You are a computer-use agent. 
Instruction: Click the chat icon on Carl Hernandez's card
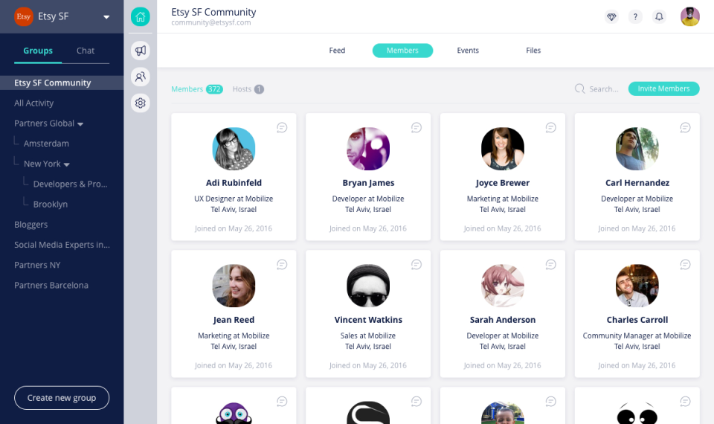[685, 127]
